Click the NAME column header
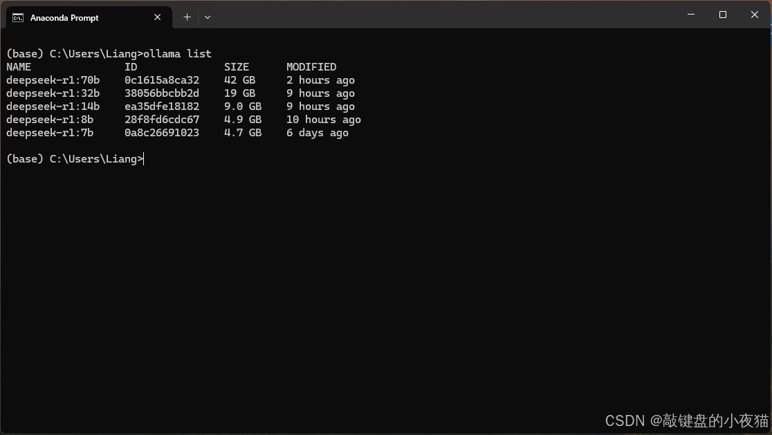The width and height of the screenshot is (772, 435). click(x=19, y=67)
